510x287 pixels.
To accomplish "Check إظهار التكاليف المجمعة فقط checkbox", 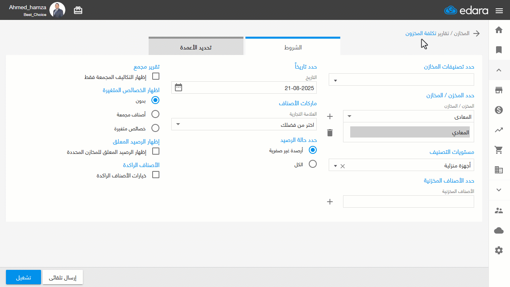I will pyautogui.click(x=156, y=76).
